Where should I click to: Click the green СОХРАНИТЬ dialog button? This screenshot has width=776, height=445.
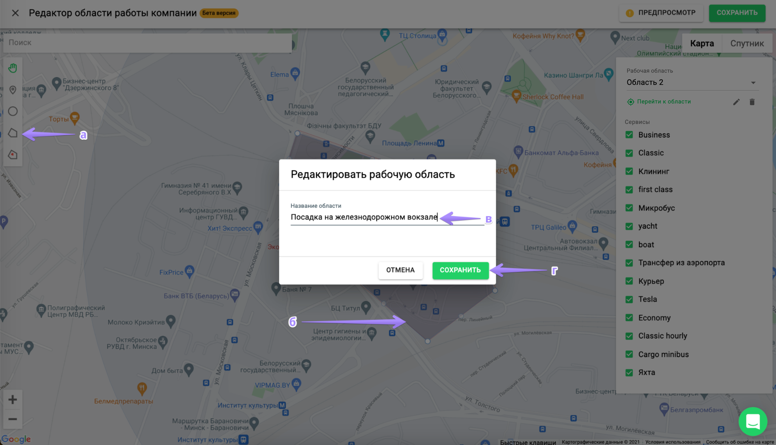point(460,270)
